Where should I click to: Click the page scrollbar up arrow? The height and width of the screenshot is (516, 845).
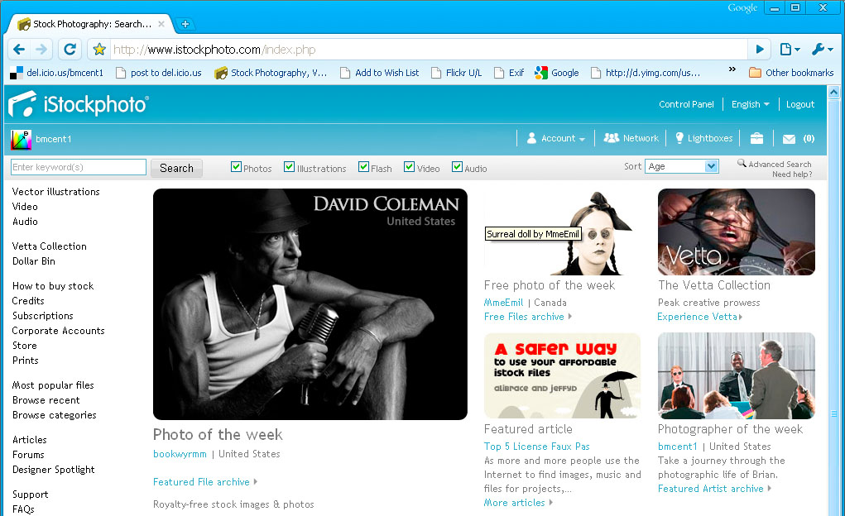coord(833,93)
